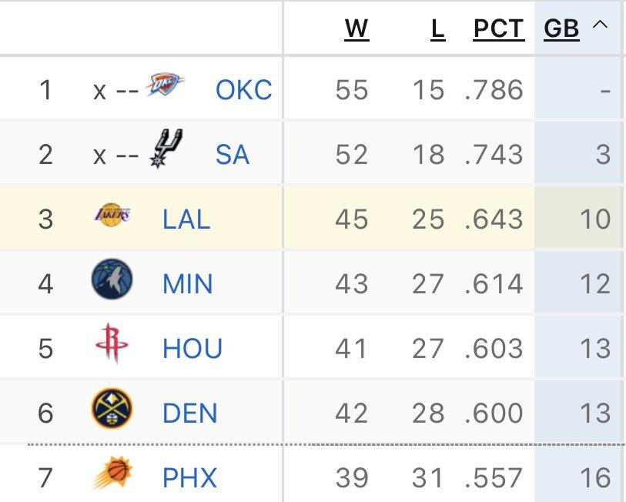Click the Houston Rockets logo
The height and width of the screenshot is (502, 626).
coord(112,344)
